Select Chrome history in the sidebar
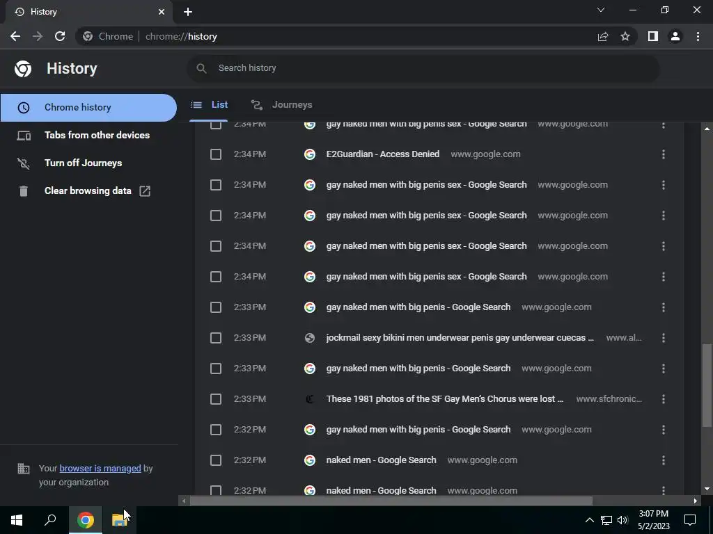 (x=88, y=108)
